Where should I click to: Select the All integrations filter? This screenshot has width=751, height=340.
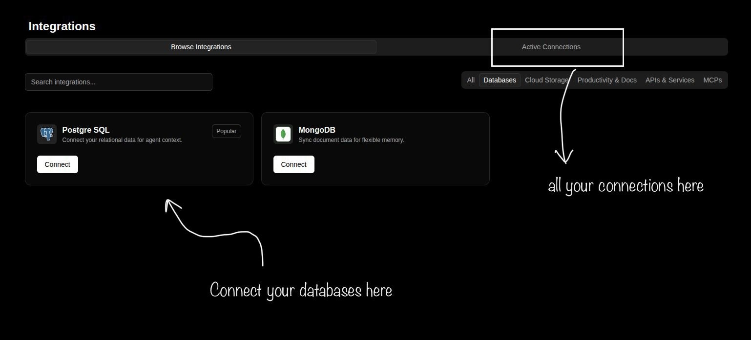click(470, 80)
